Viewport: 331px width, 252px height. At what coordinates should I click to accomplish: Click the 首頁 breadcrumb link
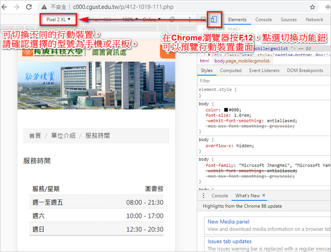click(x=35, y=135)
